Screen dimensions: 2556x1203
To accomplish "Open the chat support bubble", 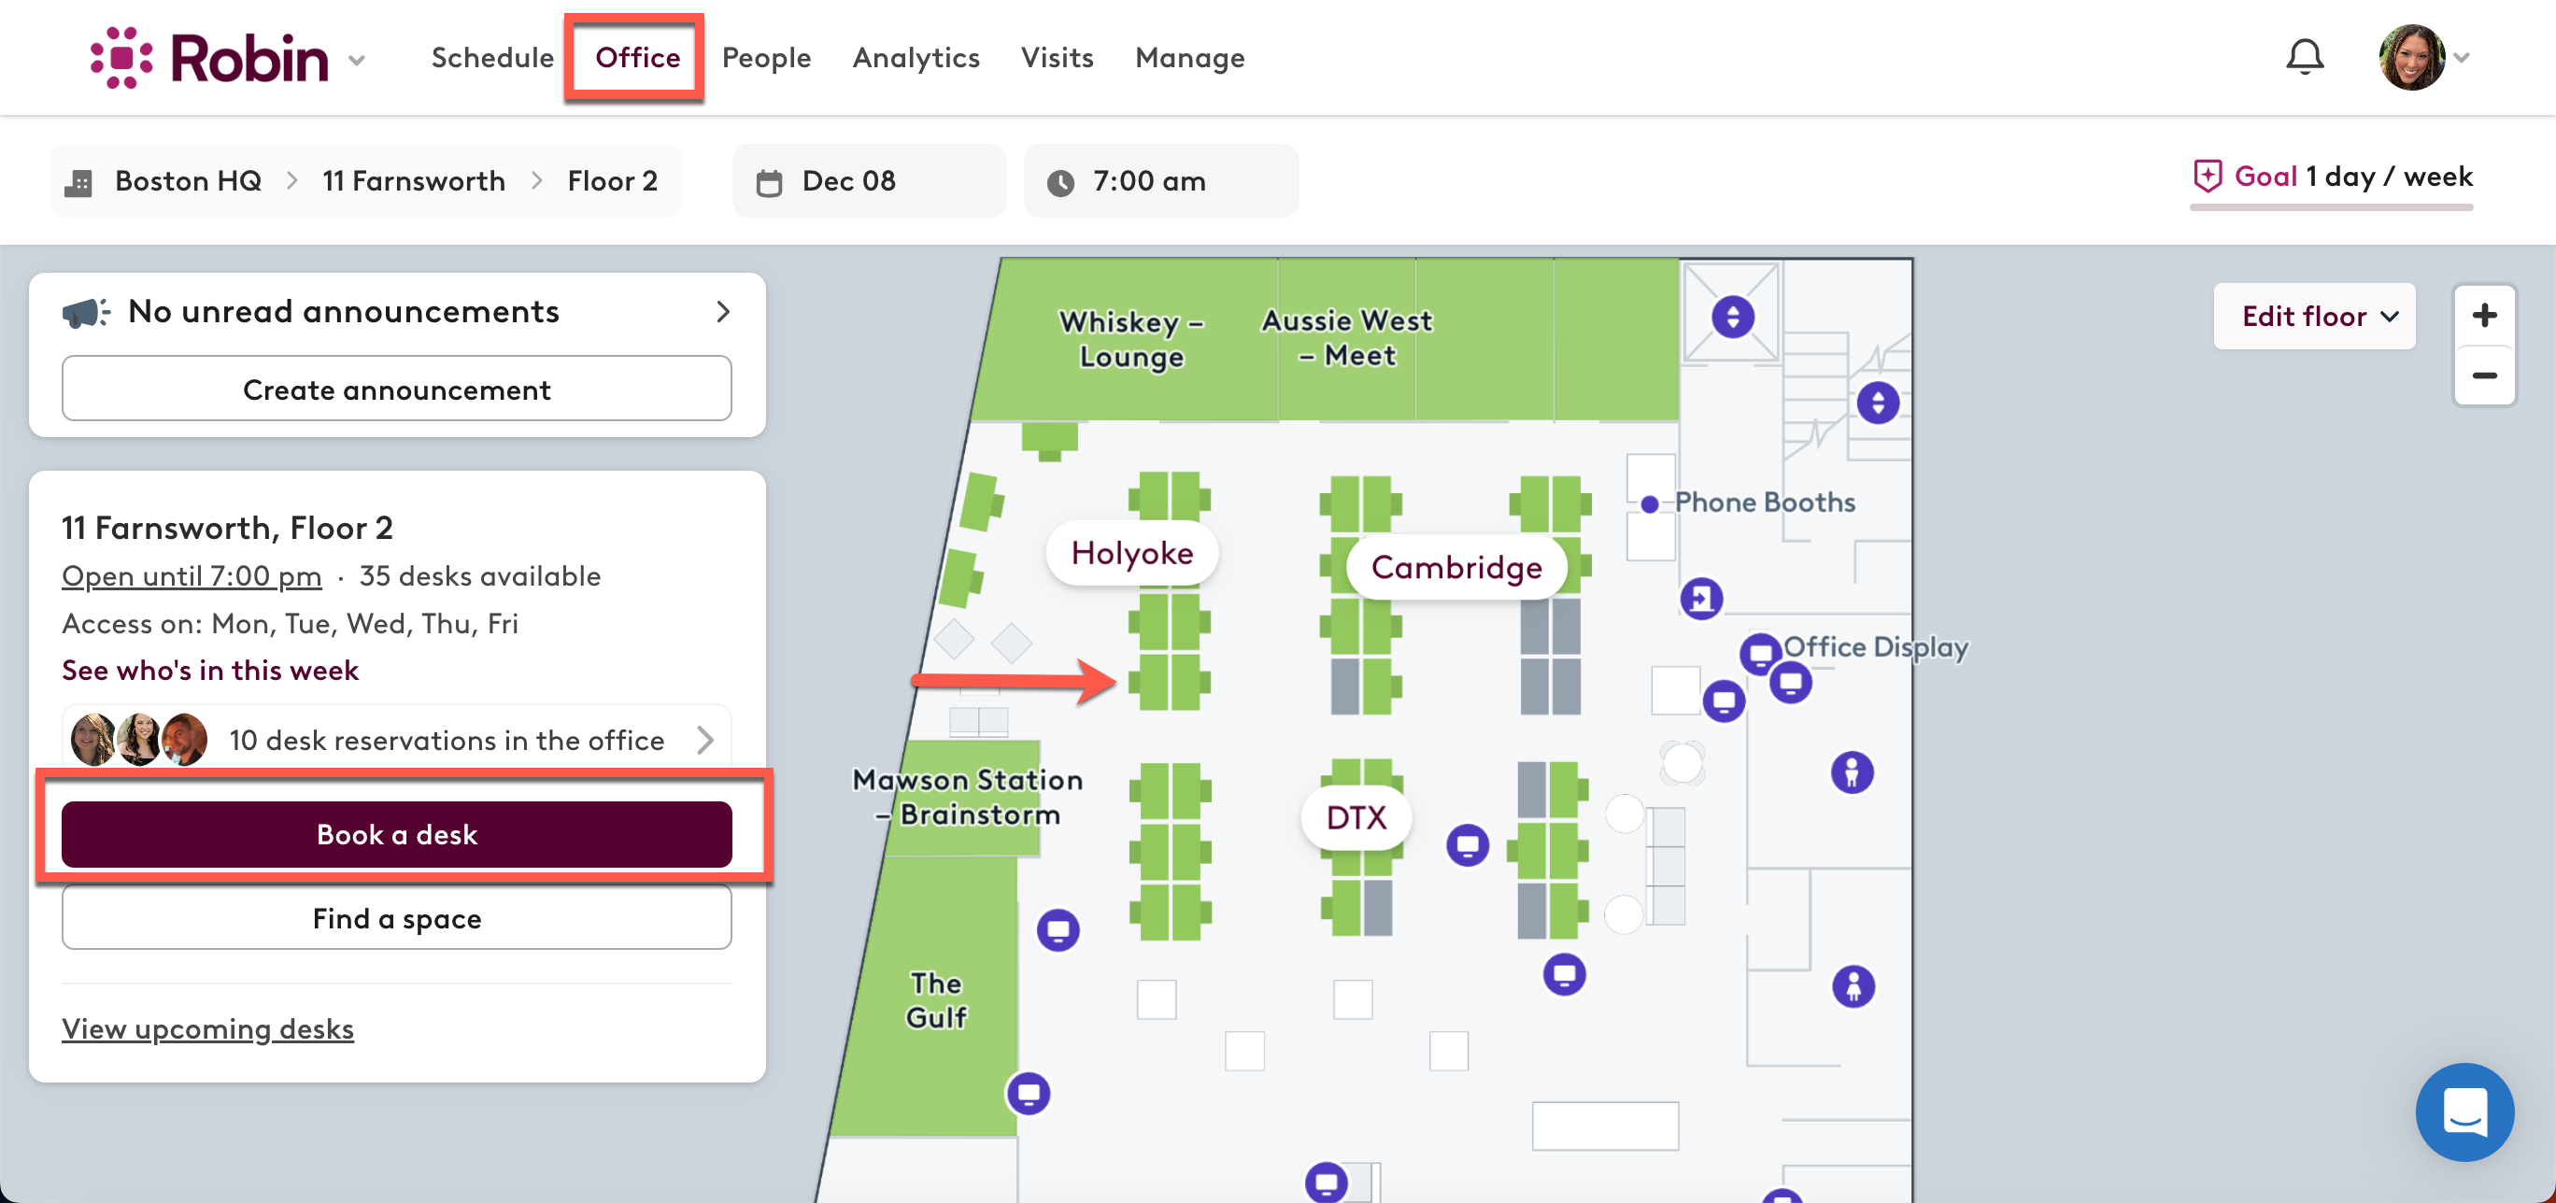I will pos(2464,1111).
